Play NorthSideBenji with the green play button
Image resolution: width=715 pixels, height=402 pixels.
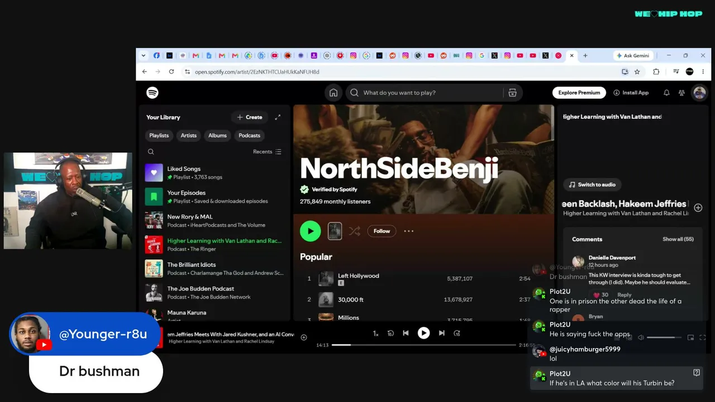(x=311, y=231)
